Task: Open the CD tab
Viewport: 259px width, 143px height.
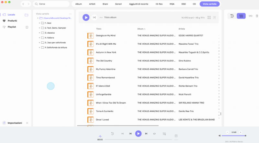Action: click(x=194, y=4)
